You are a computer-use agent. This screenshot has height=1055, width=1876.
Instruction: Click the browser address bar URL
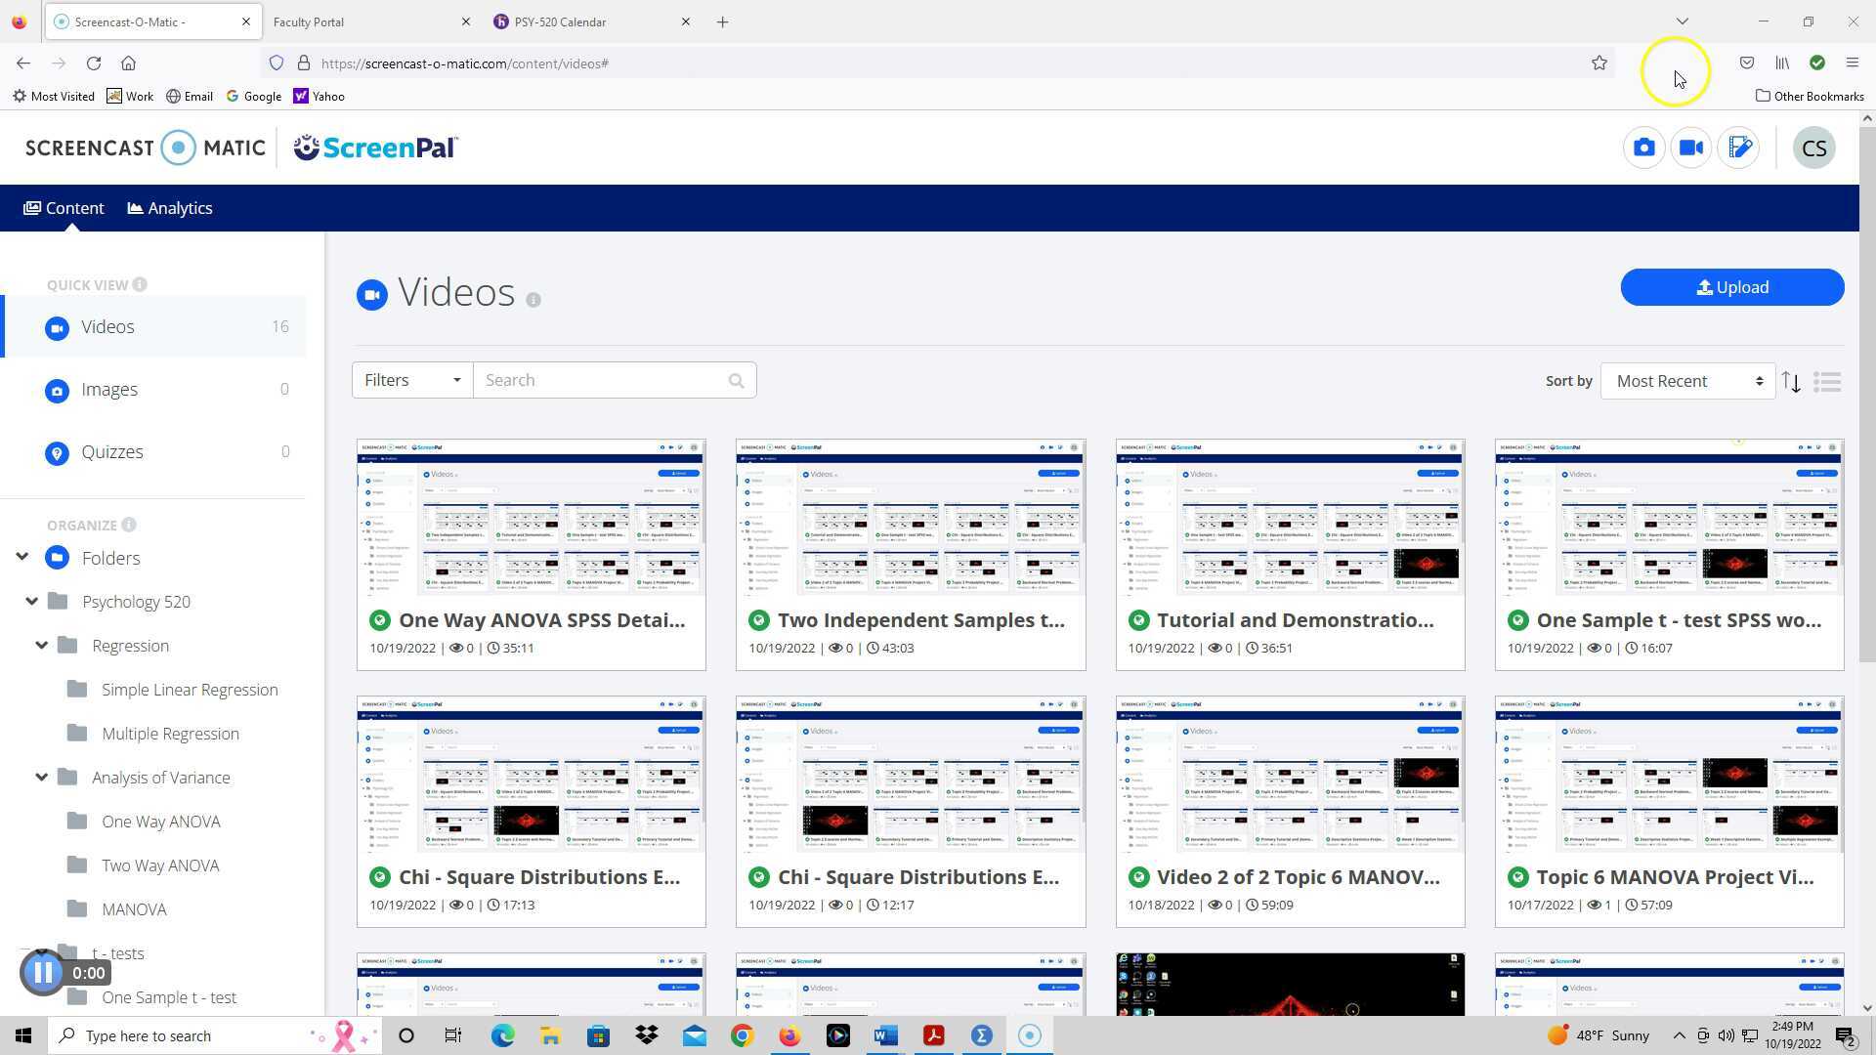(464, 63)
